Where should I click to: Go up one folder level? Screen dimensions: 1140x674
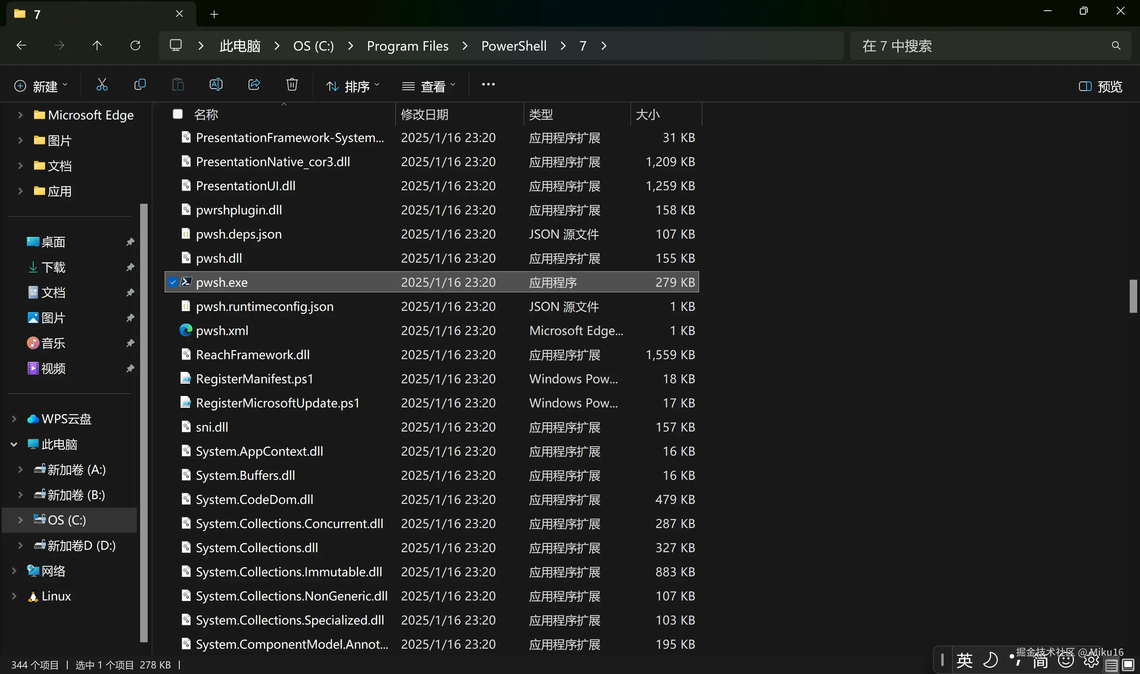pyautogui.click(x=97, y=45)
